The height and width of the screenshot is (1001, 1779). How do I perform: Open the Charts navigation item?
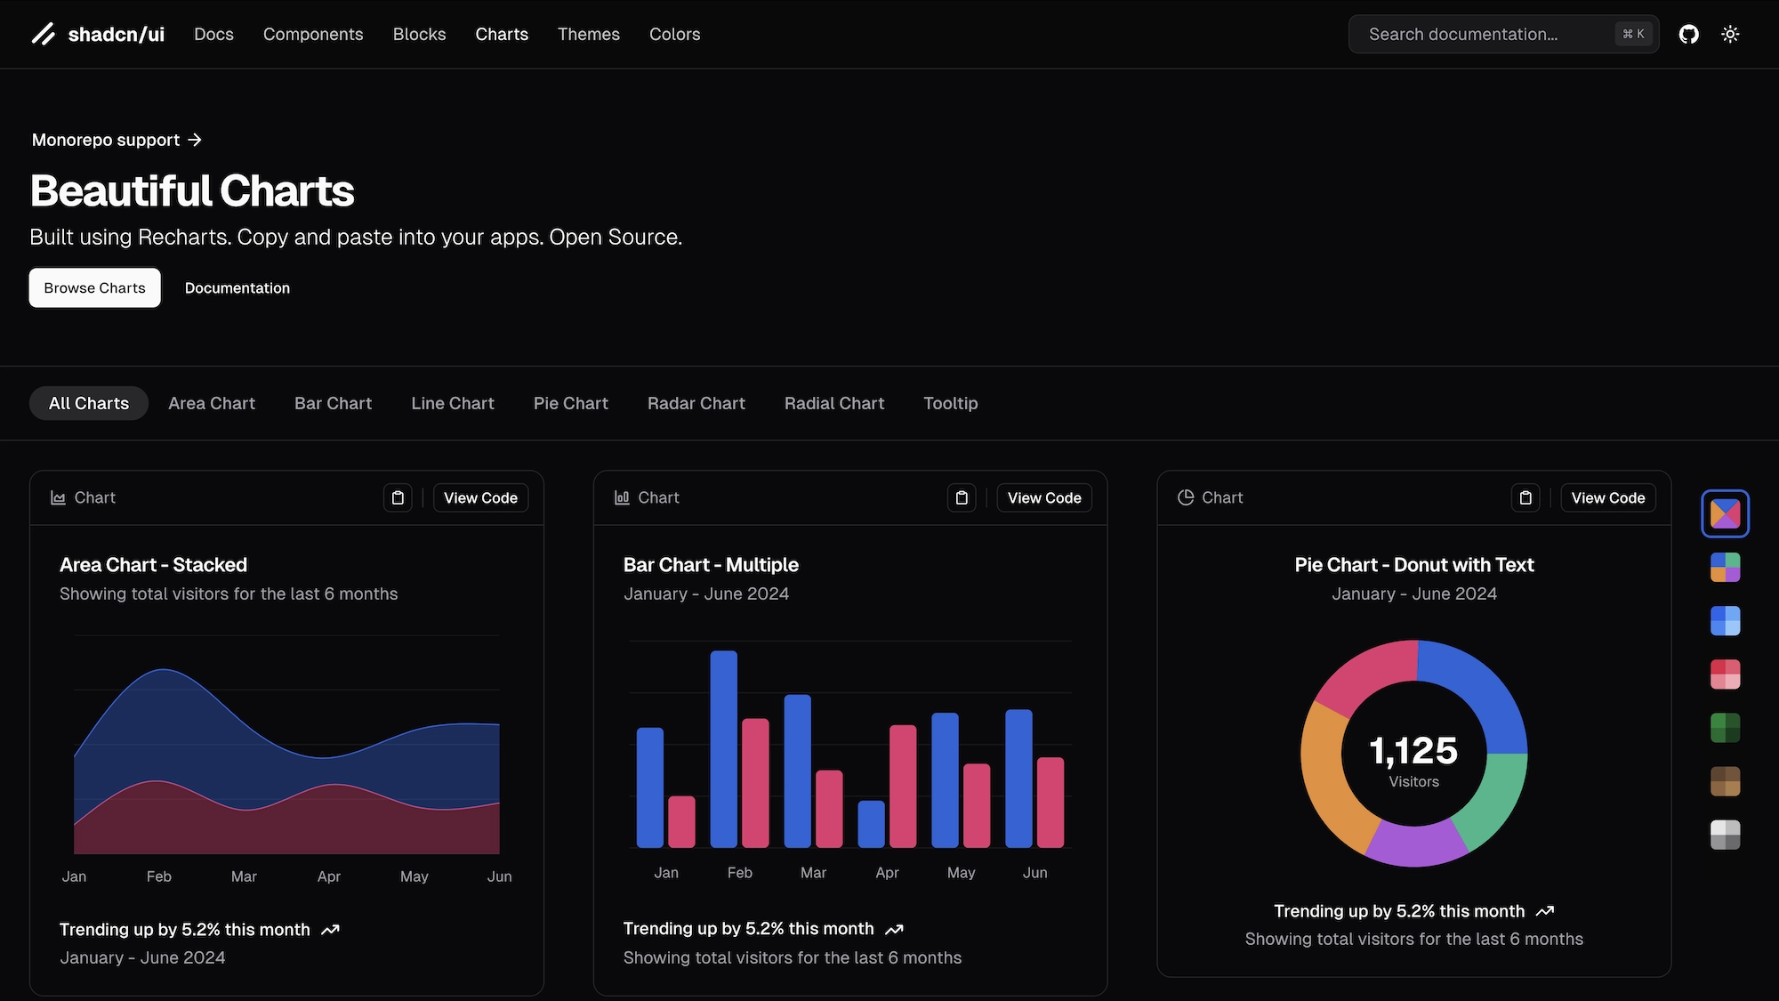pyautogui.click(x=502, y=34)
